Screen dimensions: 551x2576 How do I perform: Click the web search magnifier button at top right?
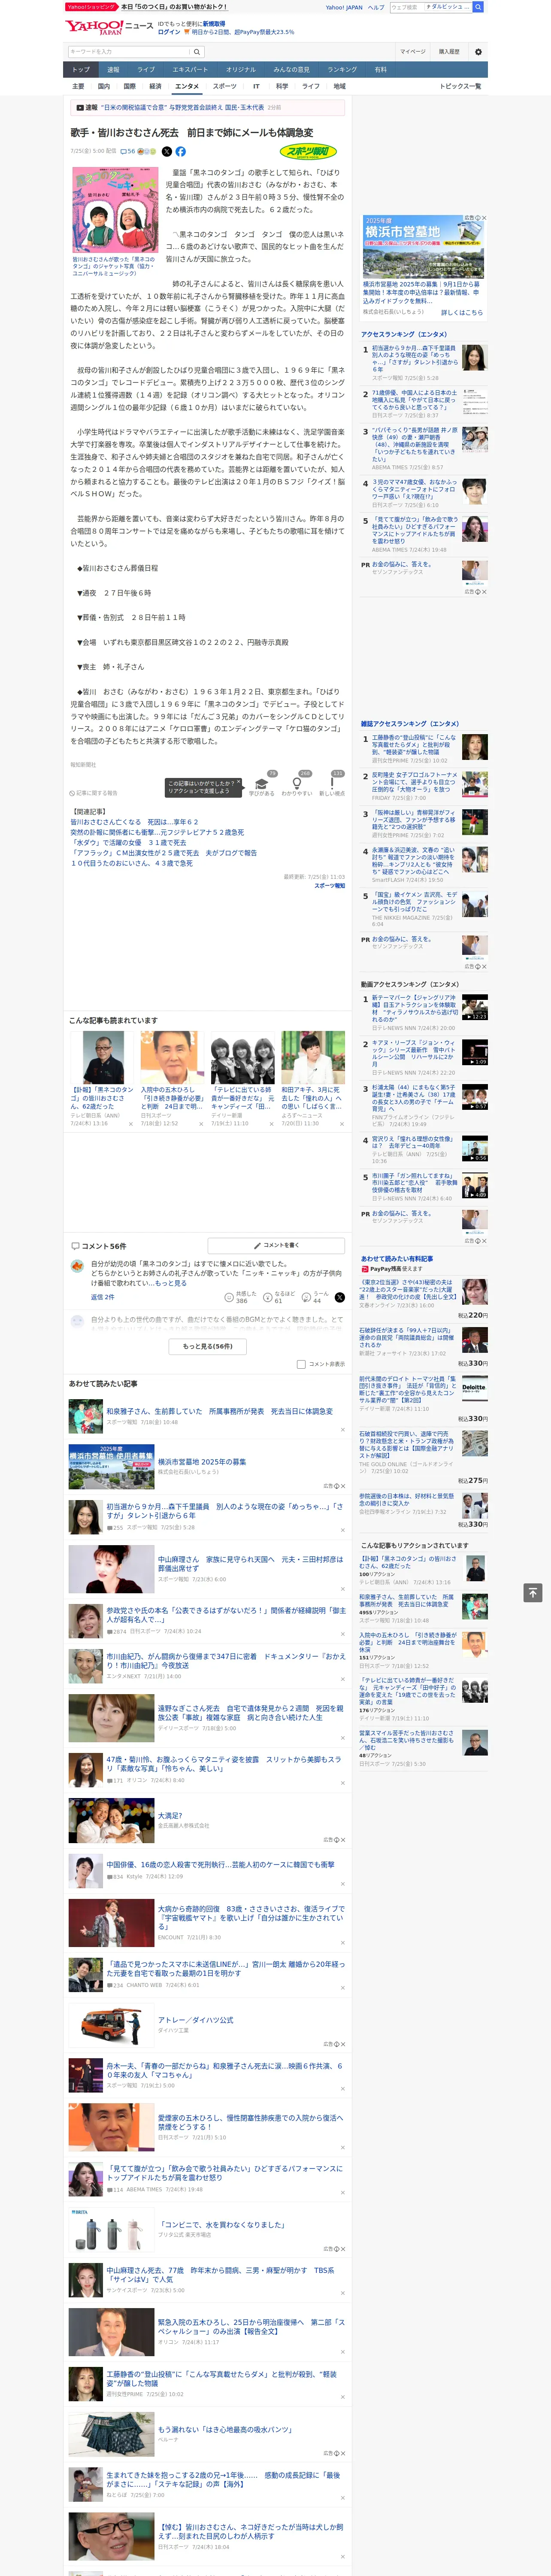click(478, 7)
